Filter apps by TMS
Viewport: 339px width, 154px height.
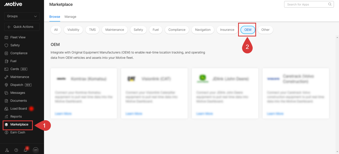point(92,30)
